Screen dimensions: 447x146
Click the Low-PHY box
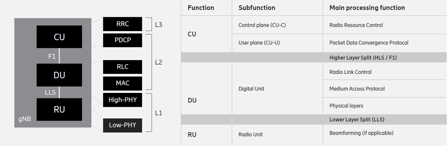click(123, 125)
